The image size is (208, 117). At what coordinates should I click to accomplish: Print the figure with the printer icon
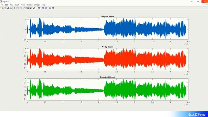point(11,8)
